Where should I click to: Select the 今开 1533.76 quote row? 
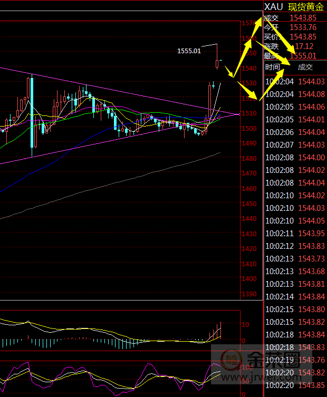[294, 27]
